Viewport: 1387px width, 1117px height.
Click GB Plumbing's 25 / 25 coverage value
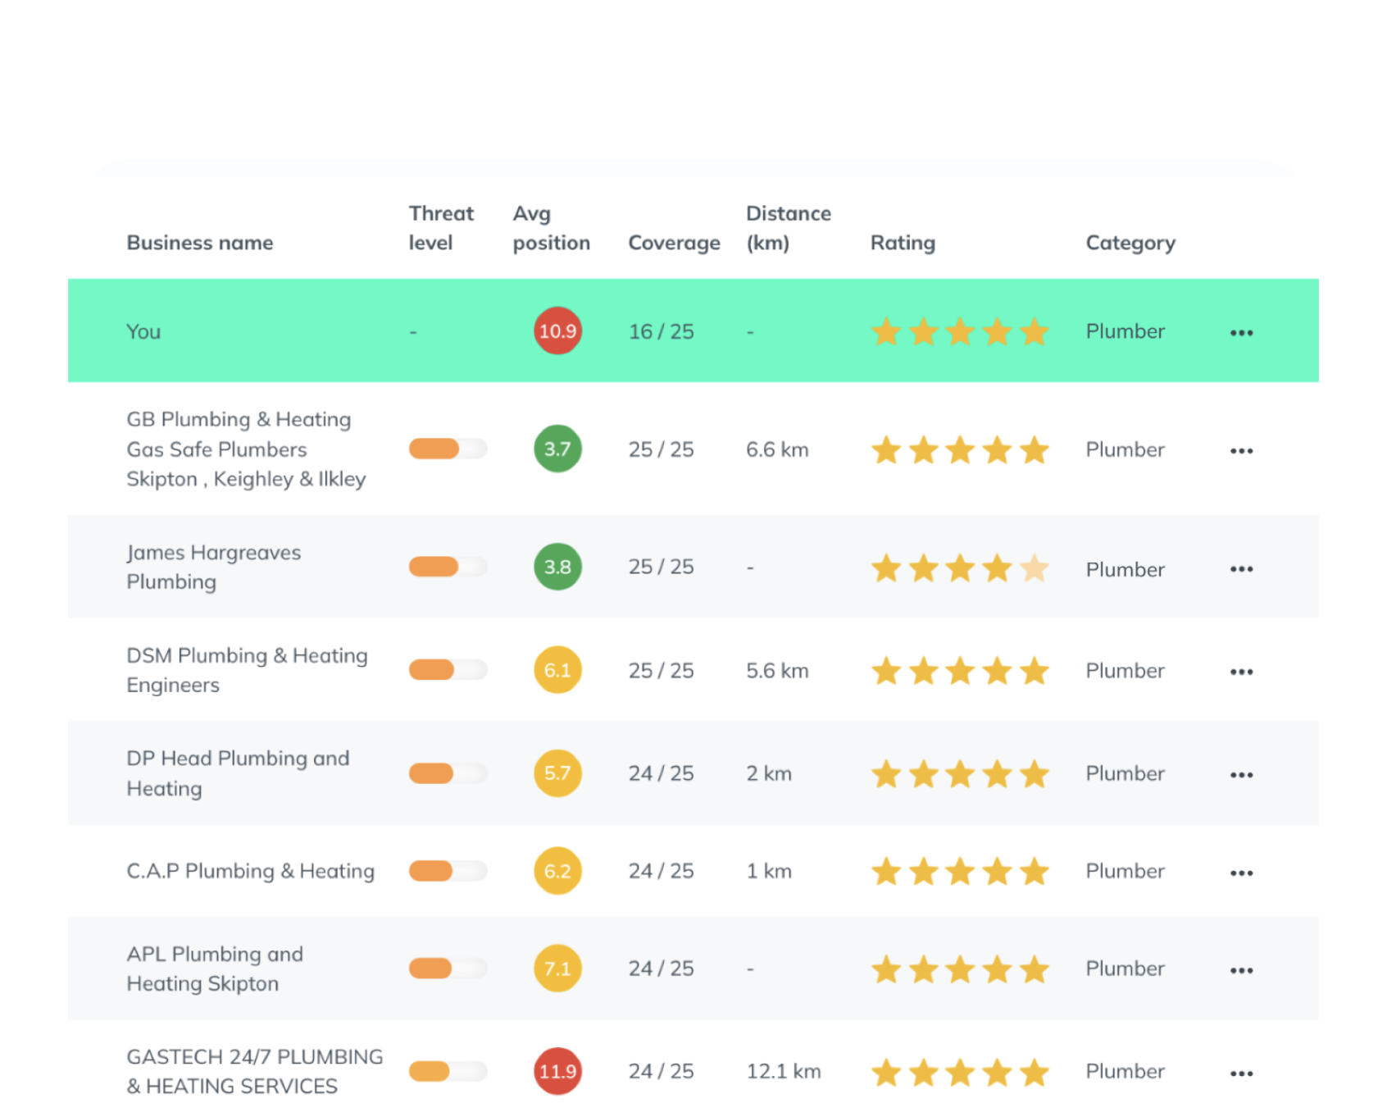(661, 449)
